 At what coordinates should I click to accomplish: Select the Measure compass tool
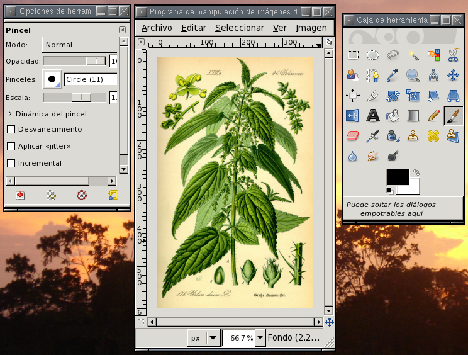[x=433, y=76]
